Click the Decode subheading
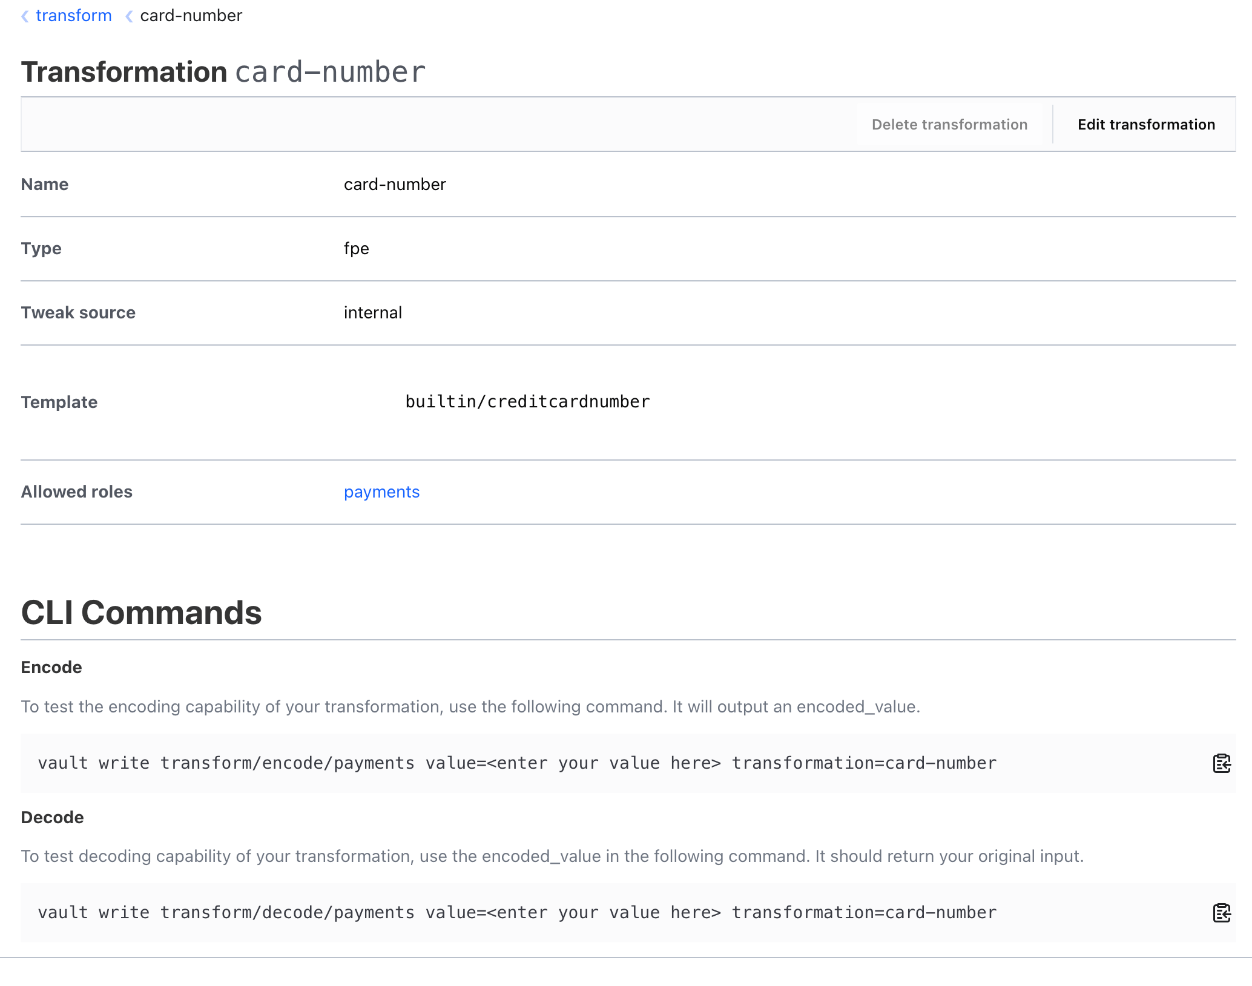This screenshot has width=1252, height=986. pos(52,818)
